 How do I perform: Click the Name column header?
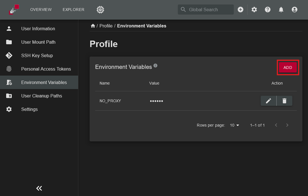[x=104, y=83]
